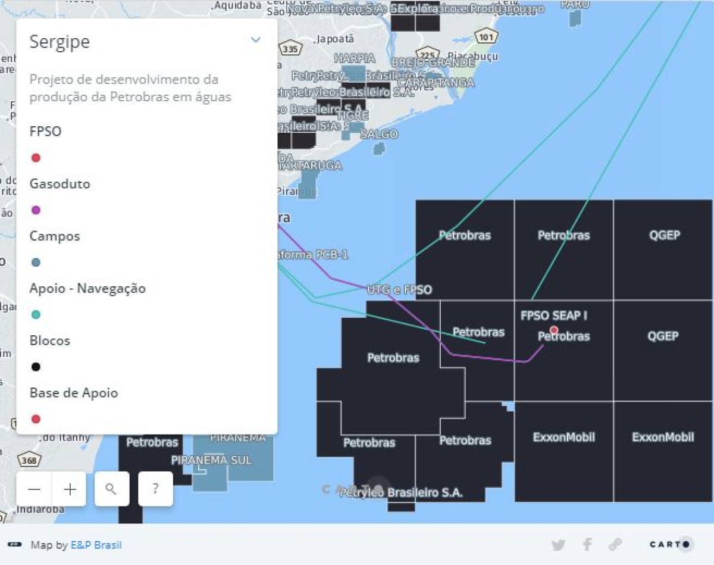Click the Apoio - Navegação teal dot
This screenshot has width=714, height=565.
pos(36,314)
